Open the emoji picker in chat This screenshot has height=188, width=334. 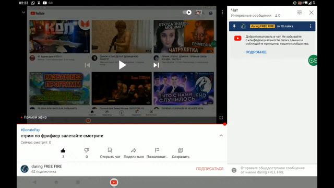coord(234,170)
